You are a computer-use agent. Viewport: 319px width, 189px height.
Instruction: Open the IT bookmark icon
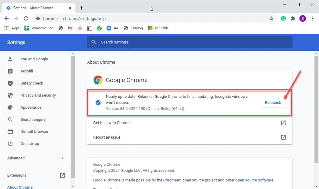pyautogui.click(x=90, y=28)
